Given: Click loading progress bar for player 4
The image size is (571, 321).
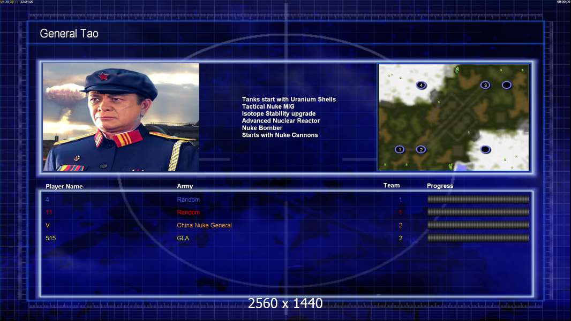Looking at the screenshot, I should click(x=478, y=199).
